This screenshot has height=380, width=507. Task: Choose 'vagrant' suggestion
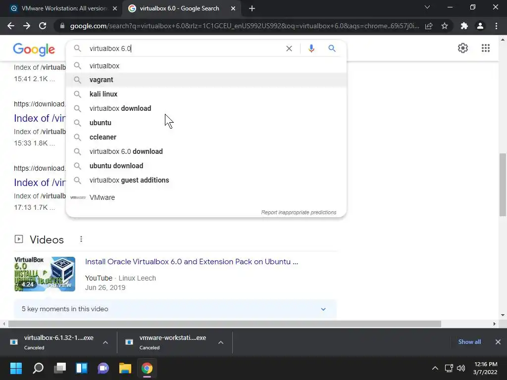(x=206, y=80)
